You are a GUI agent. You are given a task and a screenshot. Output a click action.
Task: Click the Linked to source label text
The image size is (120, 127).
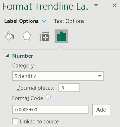pyautogui.click(x=39, y=122)
